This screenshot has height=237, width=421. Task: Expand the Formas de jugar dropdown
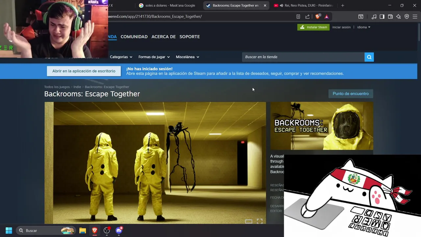click(154, 57)
